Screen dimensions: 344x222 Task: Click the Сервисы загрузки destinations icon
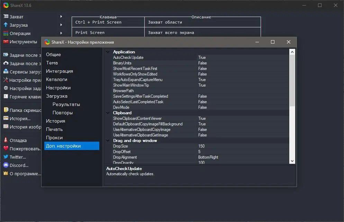(6, 72)
